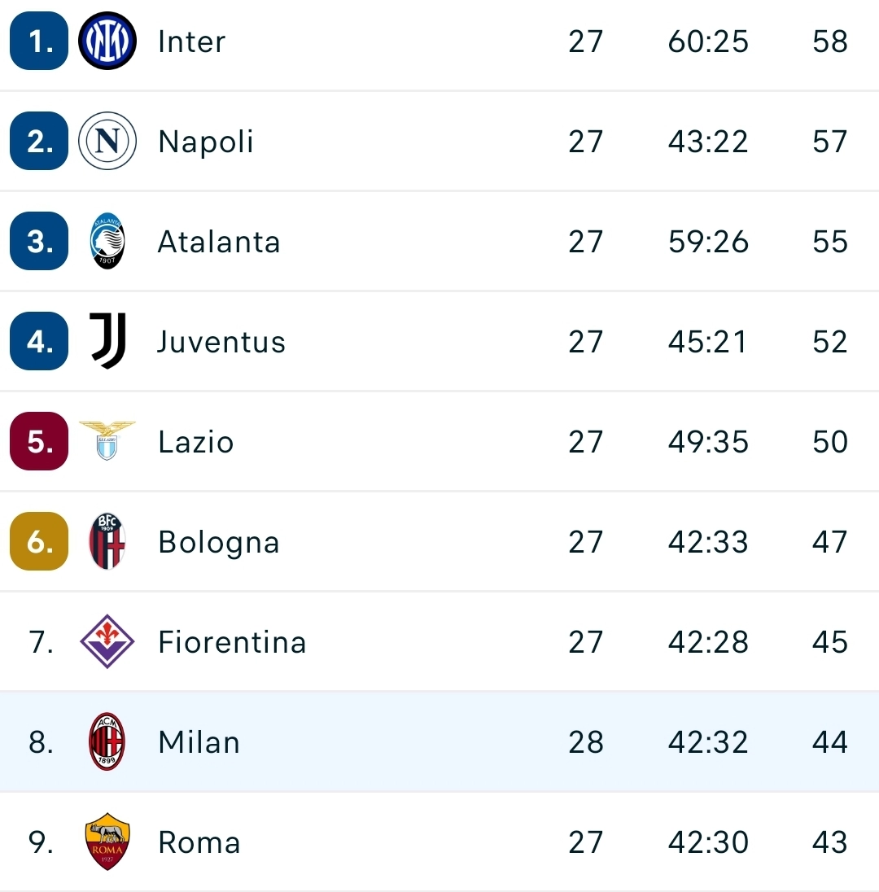
Task: Click the Lazio eagle crest
Action: [x=107, y=441]
